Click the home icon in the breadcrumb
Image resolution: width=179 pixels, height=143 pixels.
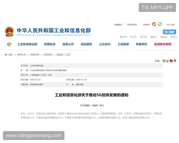[6, 55]
